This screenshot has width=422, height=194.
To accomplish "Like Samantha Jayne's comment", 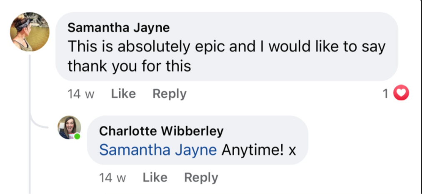I will pos(123,94).
